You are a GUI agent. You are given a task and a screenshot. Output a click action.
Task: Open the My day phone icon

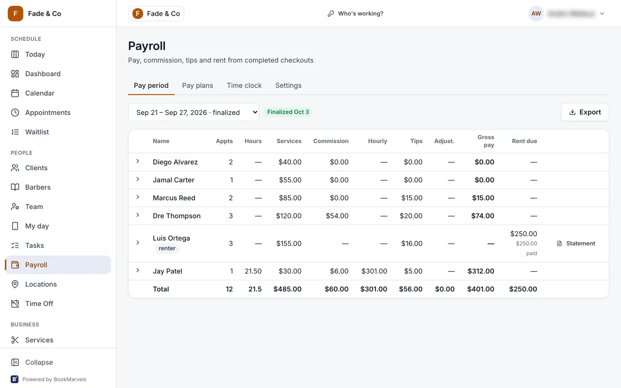(15, 226)
